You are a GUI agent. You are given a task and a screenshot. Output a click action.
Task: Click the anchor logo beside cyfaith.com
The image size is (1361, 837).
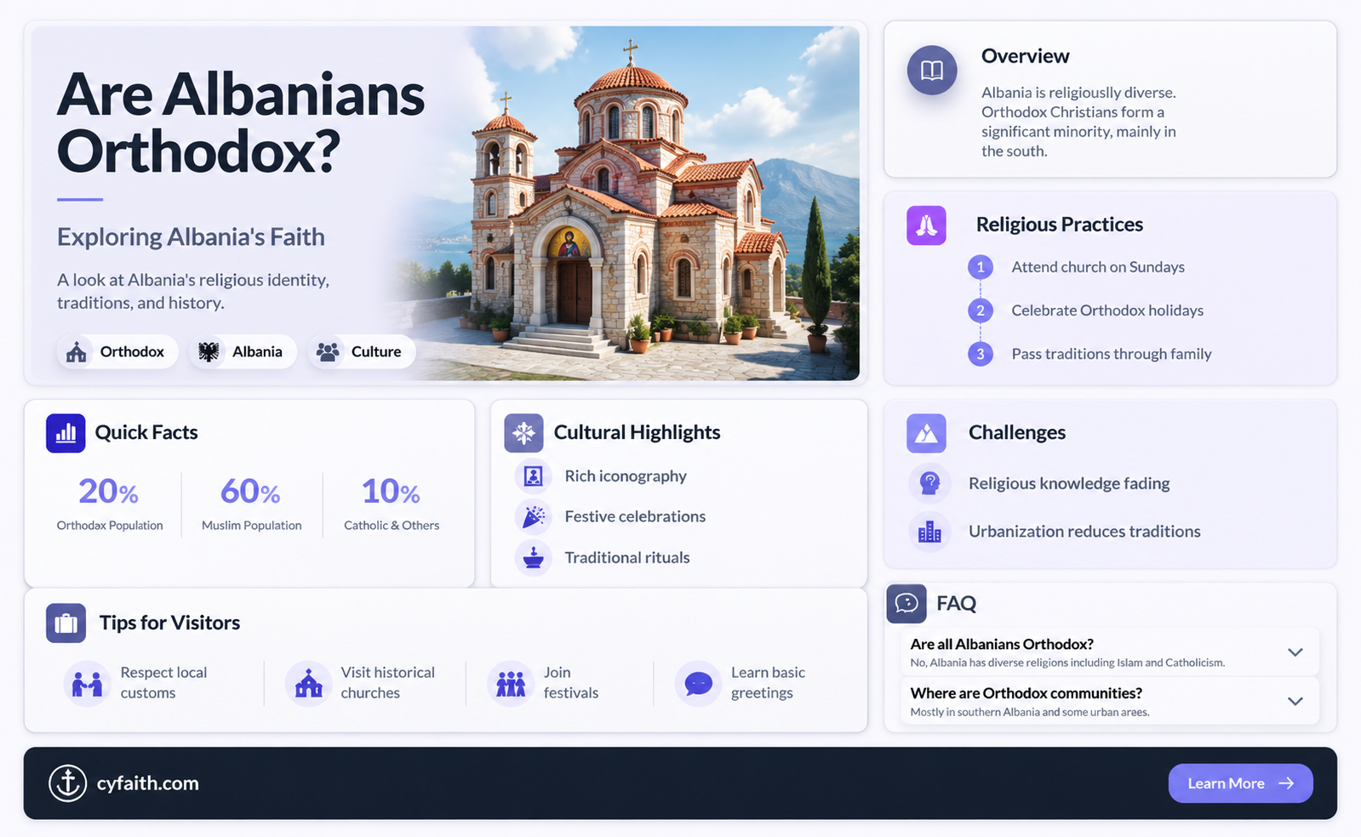point(68,783)
